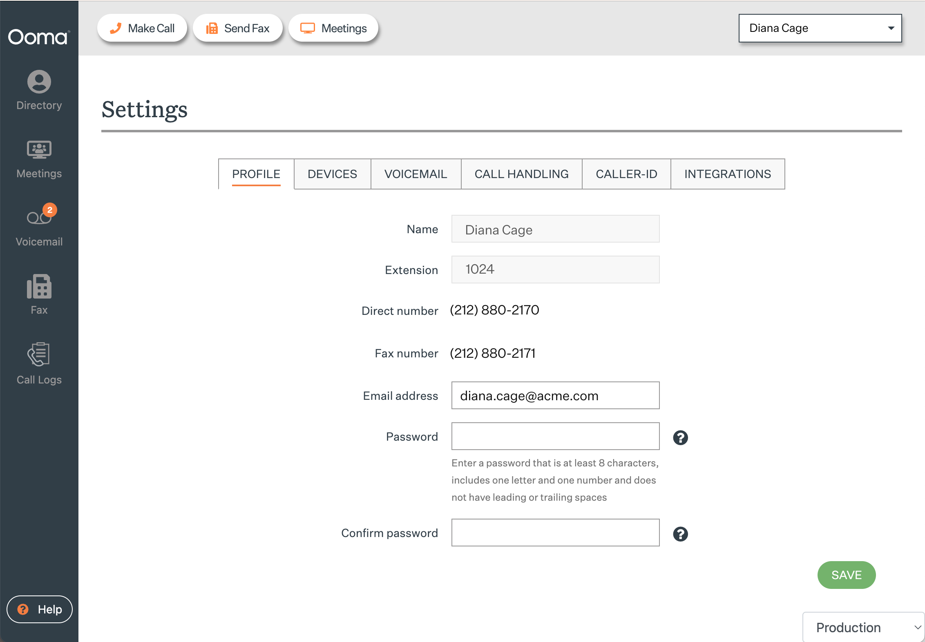Click the Confirm password help icon

[680, 534]
